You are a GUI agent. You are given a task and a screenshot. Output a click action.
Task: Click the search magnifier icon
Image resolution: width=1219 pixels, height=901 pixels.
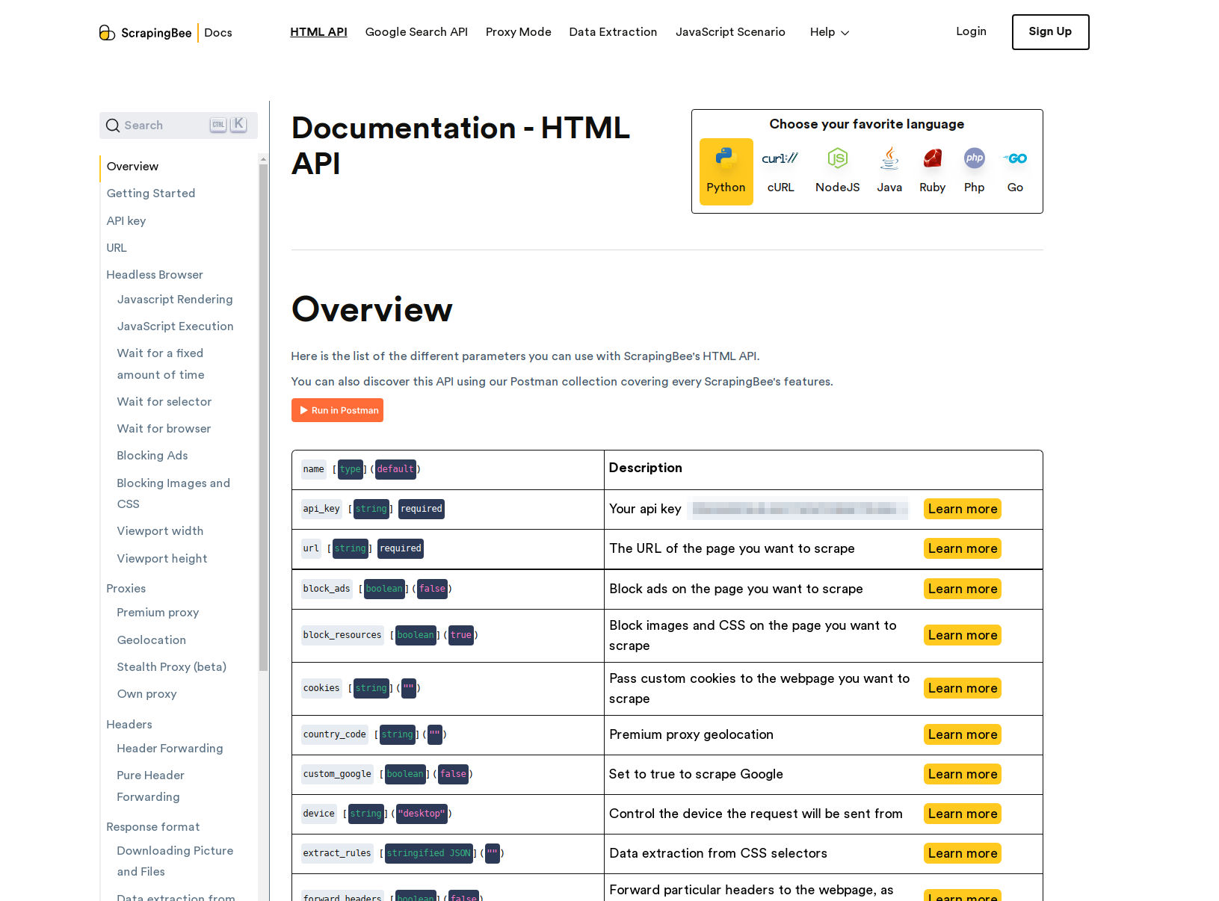click(x=113, y=126)
